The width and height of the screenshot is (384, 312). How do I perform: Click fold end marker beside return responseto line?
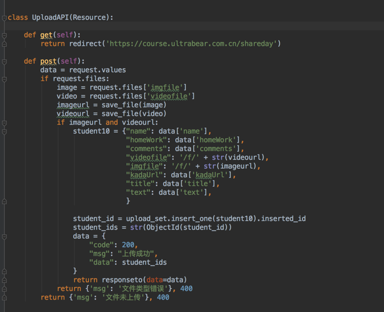(4, 280)
